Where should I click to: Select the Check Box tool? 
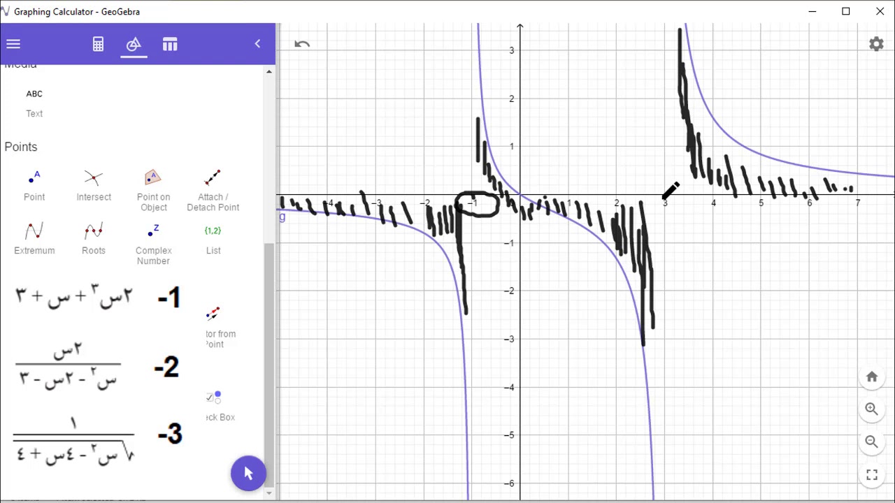[x=219, y=407]
